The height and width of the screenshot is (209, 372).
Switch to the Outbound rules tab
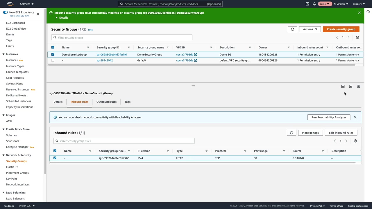(x=106, y=102)
